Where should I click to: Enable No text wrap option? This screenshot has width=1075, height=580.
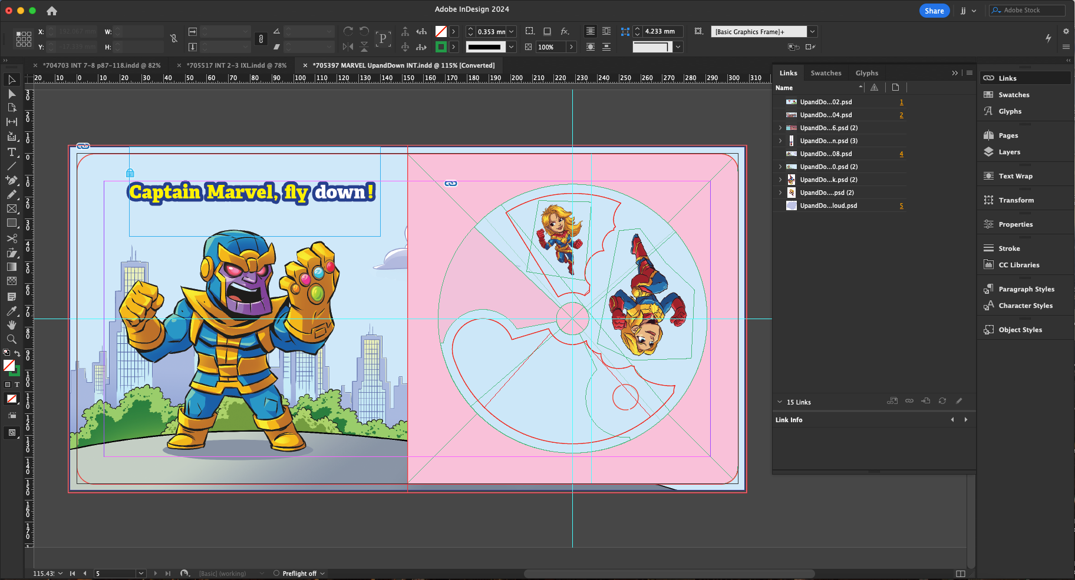[590, 31]
